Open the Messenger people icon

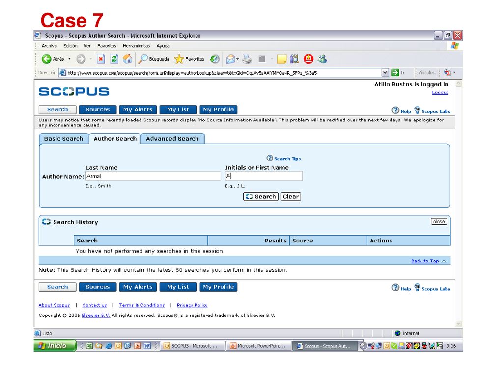click(x=322, y=59)
